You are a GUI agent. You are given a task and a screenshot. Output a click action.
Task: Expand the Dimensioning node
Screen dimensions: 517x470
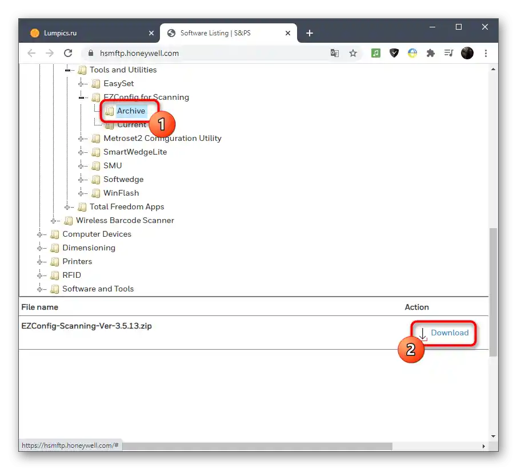coord(39,248)
